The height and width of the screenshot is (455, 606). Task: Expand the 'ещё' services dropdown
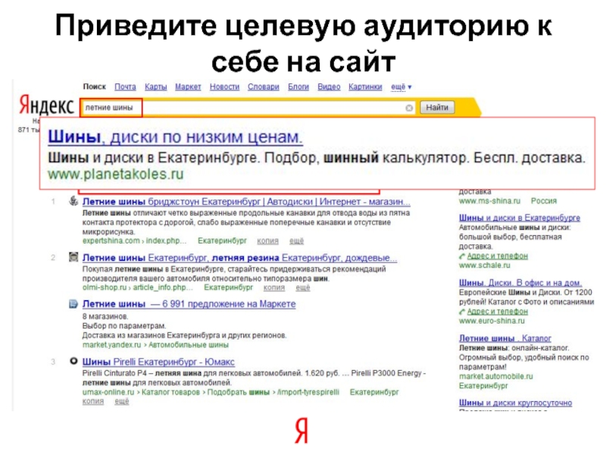point(401,86)
